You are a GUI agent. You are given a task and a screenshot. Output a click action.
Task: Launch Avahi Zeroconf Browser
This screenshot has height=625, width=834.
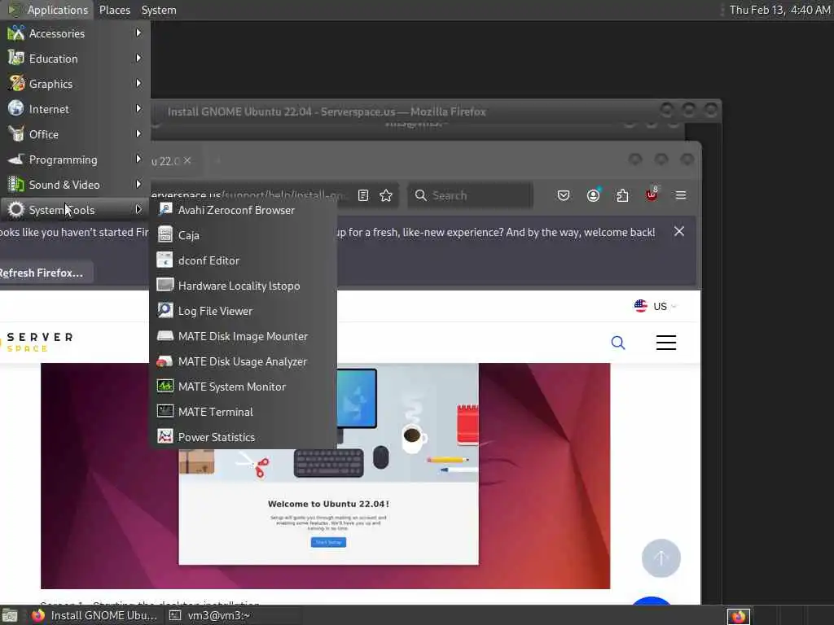[243, 210]
